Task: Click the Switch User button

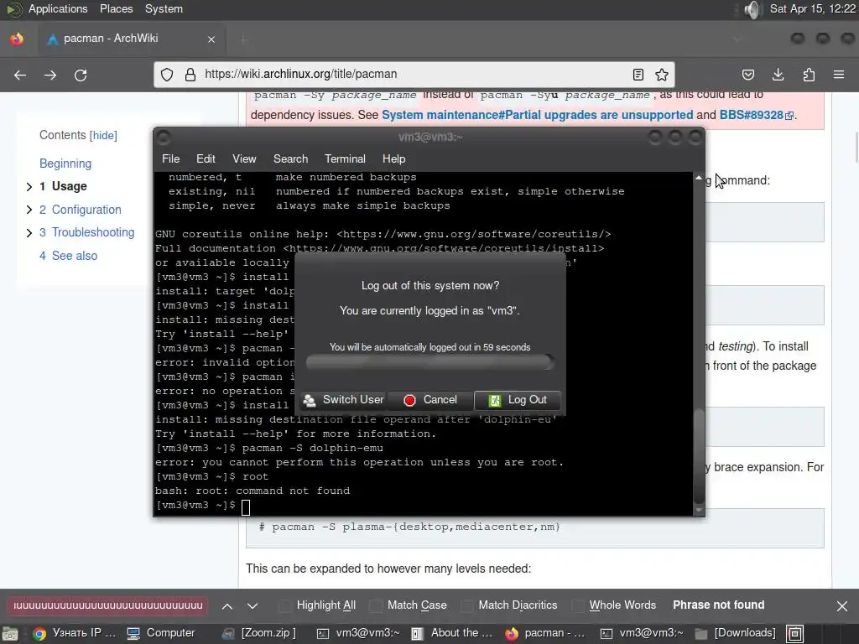Action: tap(343, 400)
